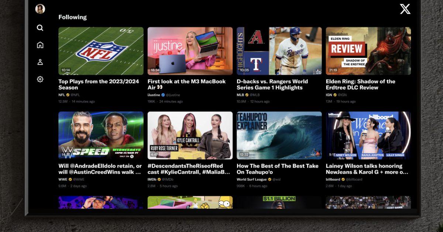
Task: Open Settings gear icon in the sidebar
Action: pyautogui.click(x=40, y=79)
